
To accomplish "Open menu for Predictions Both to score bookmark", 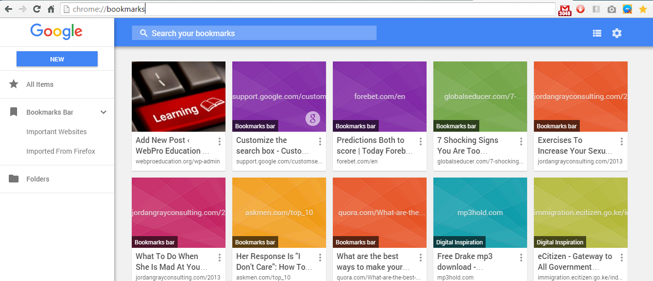I will [x=421, y=141].
